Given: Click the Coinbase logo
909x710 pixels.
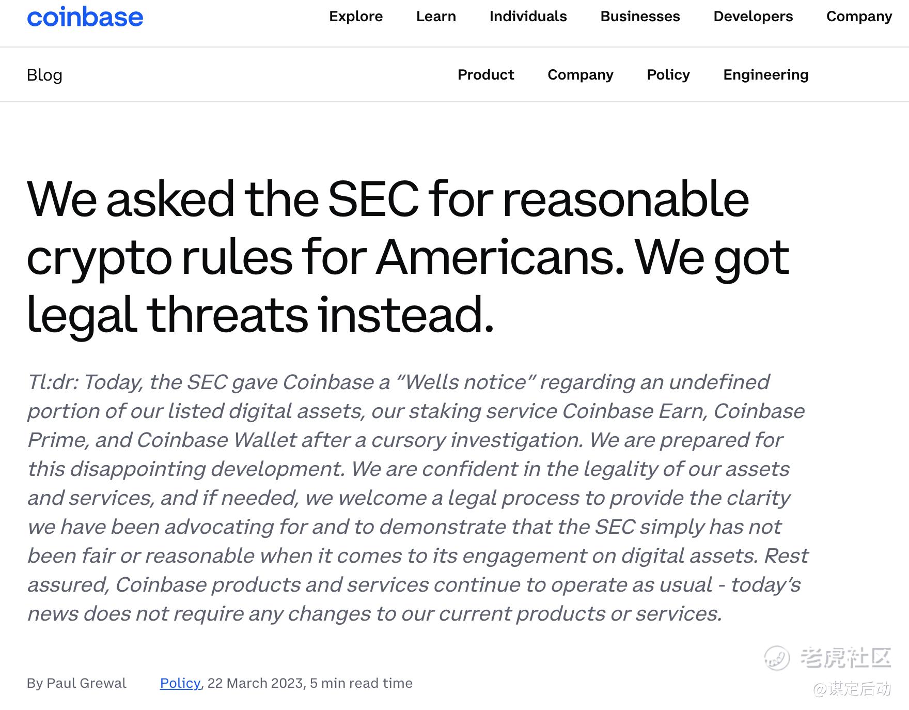Looking at the screenshot, I should point(85,17).
